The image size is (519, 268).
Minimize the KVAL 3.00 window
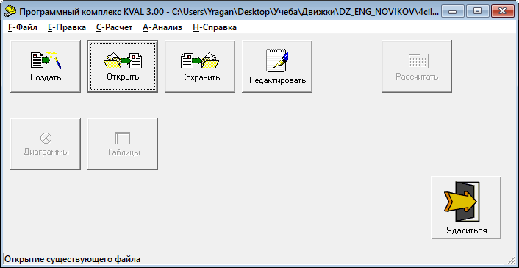[452, 11]
